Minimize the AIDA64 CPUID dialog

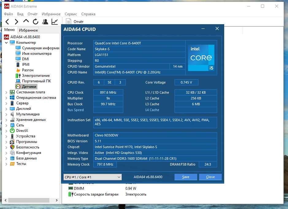pos(203,28)
